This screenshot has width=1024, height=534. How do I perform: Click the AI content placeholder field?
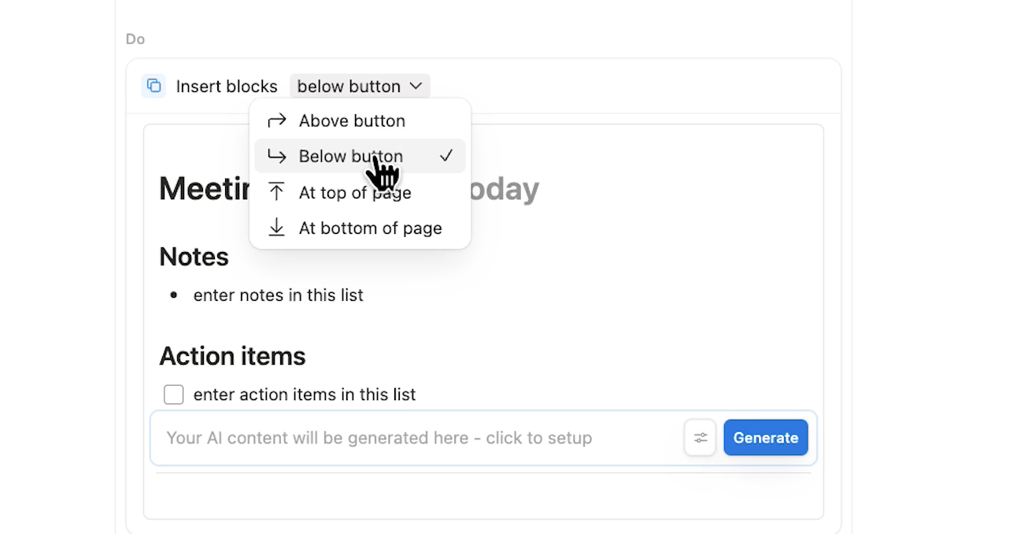click(x=378, y=437)
